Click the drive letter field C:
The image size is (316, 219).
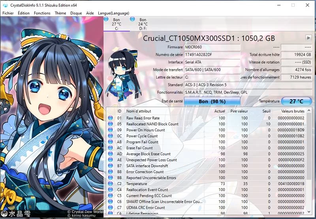(212, 77)
